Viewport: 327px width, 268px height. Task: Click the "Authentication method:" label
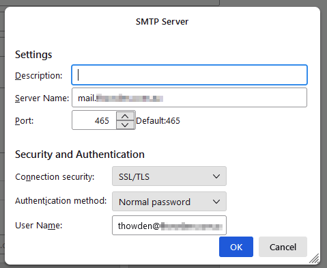click(x=61, y=201)
